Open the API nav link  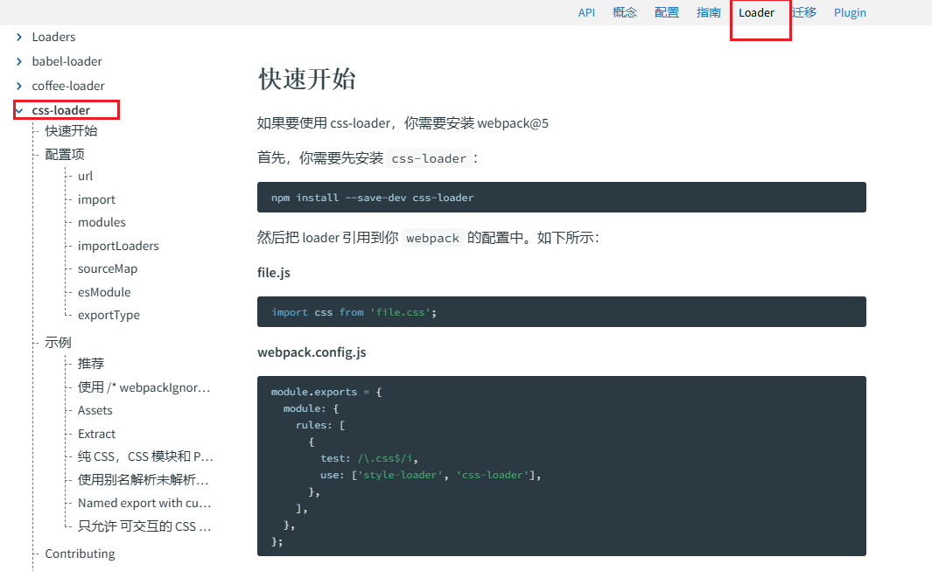coord(586,12)
